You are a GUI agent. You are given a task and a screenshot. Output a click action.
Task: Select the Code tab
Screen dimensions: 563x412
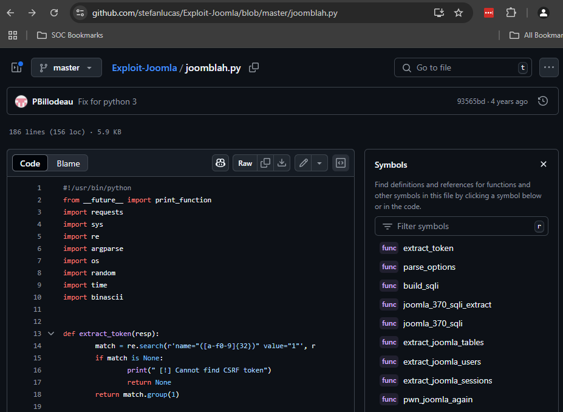pos(30,163)
